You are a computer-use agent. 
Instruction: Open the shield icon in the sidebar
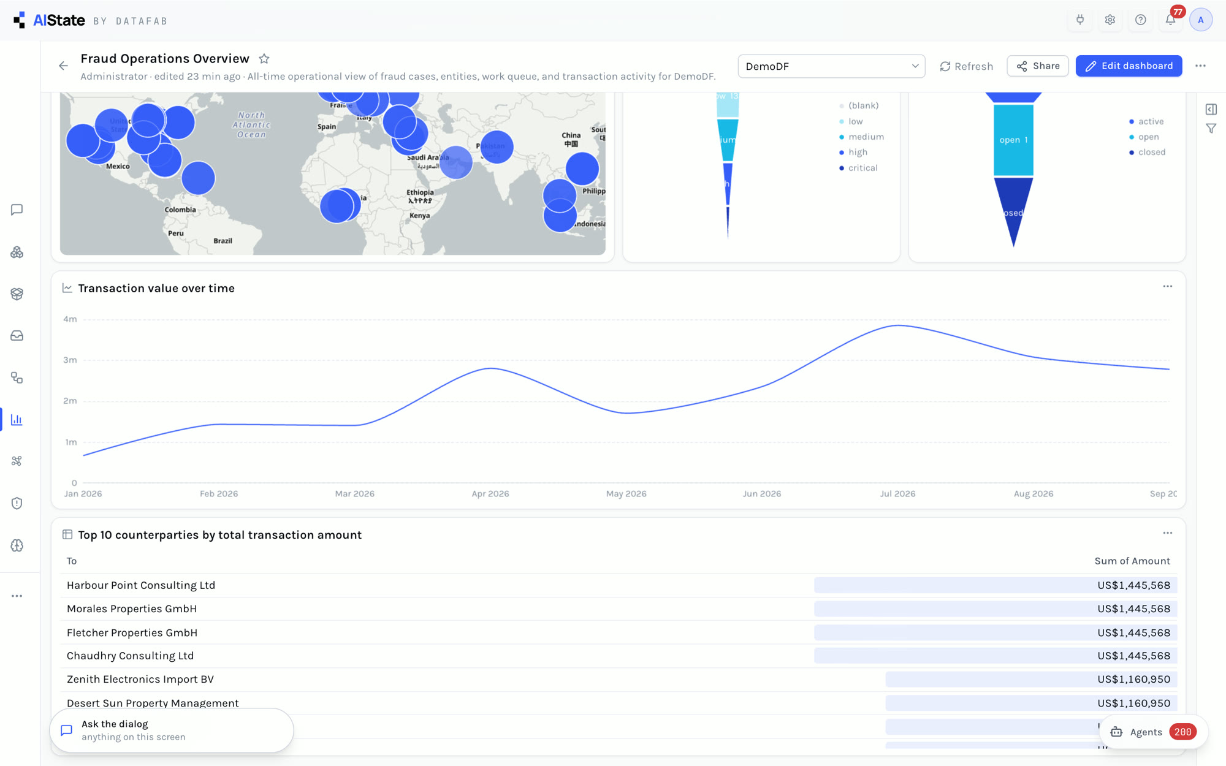pyautogui.click(x=17, y=503)
